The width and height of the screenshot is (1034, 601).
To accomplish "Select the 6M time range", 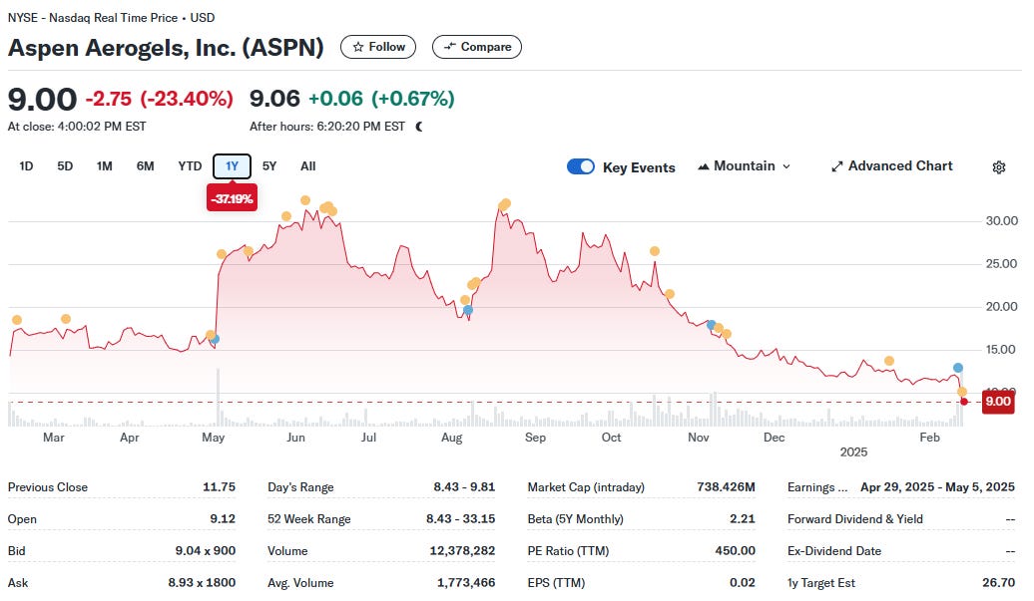I will (145, 166).
